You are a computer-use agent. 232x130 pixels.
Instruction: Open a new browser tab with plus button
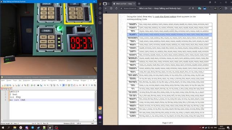(139, 4)
